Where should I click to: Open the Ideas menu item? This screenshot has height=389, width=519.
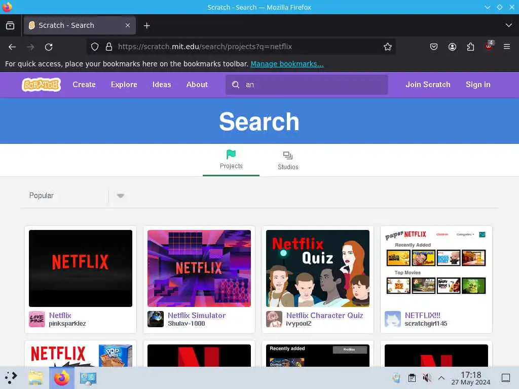[x=162, y=85]
